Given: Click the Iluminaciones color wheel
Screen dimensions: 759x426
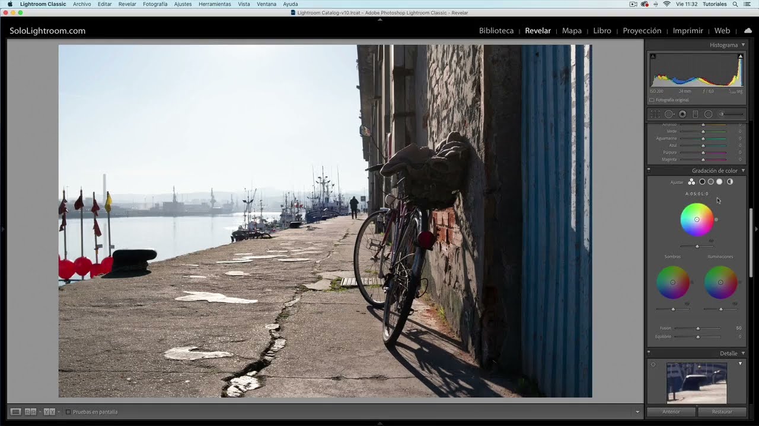Looking at the screenshot, I should coord(720,282).
